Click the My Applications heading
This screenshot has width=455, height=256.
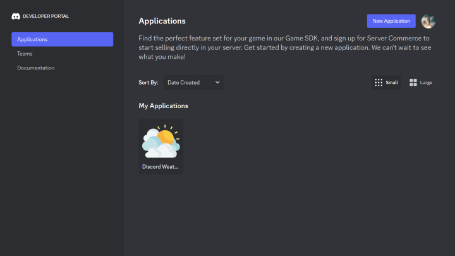click(163, 106)
